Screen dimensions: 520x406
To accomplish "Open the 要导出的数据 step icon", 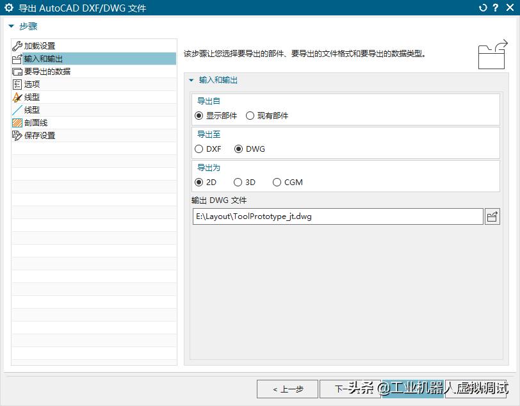I will 16,71.
